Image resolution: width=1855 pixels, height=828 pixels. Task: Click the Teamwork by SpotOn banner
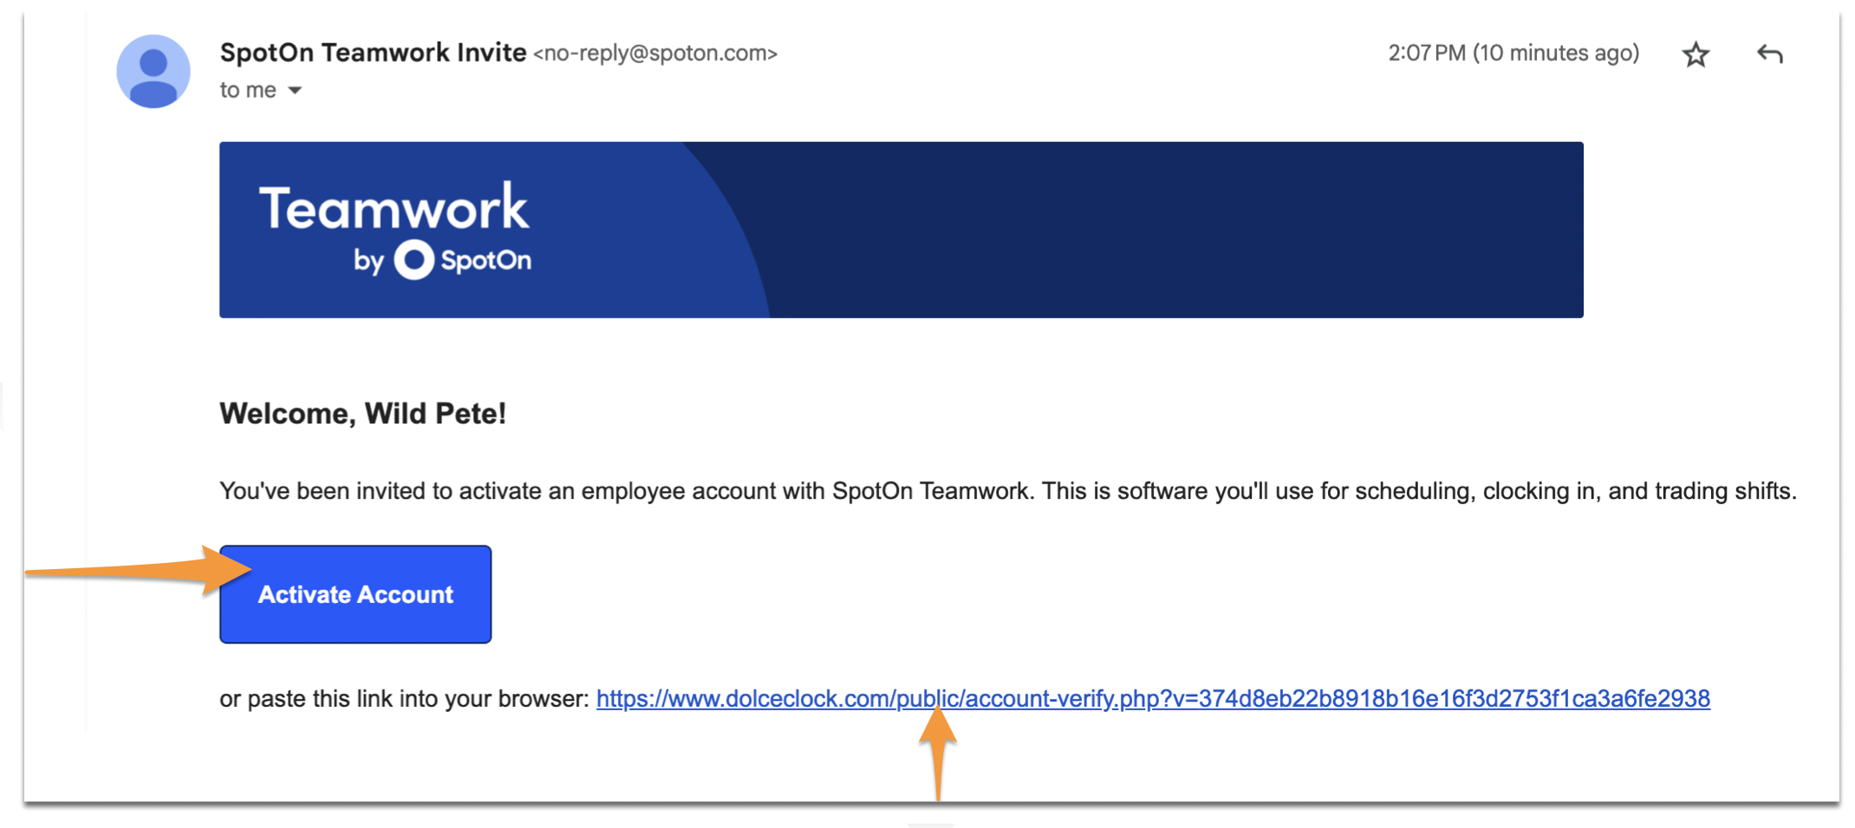point(901,230)
